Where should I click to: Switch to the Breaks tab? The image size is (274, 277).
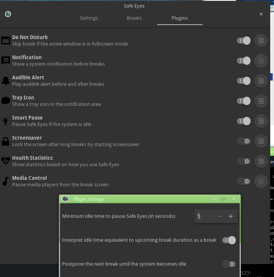coord(134,18)
